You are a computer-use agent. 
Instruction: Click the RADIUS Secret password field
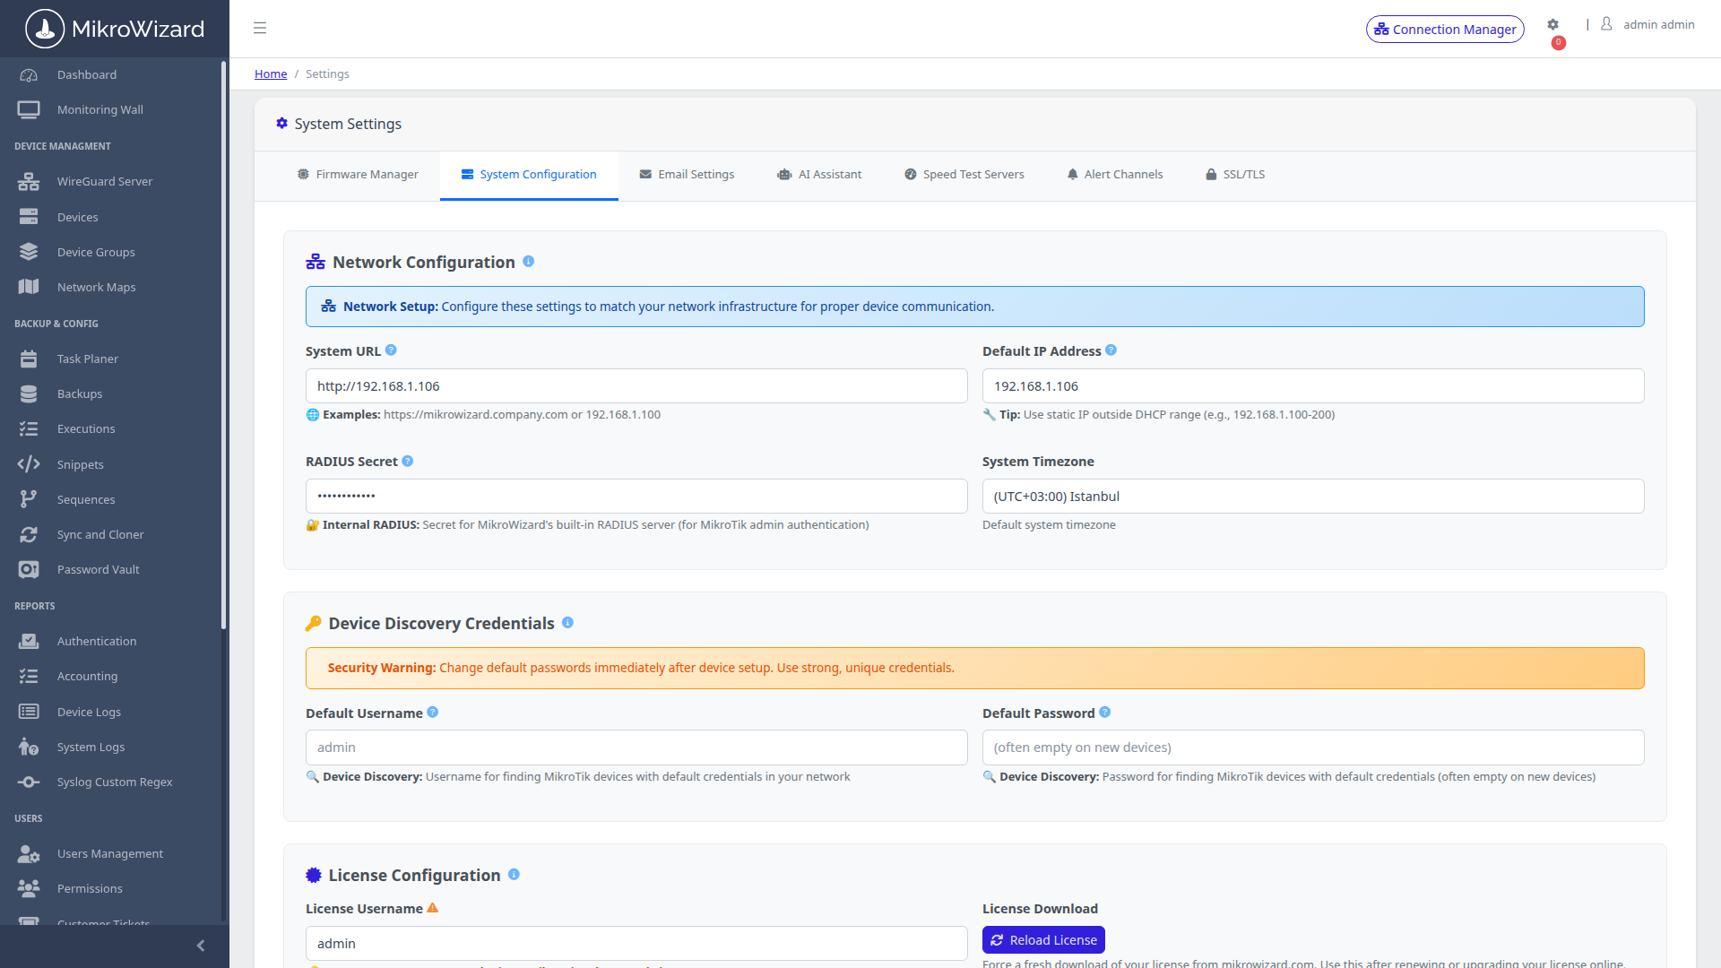click(x=636, y=497)
